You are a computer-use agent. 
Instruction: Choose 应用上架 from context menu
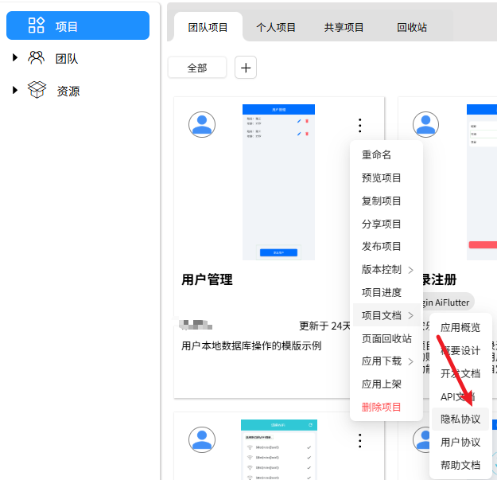pos(386,384)
